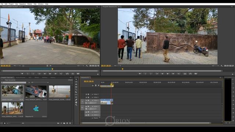This screenshot has height=132, width=235.
Task: Expand the Master track
Action: pos(92,118)
